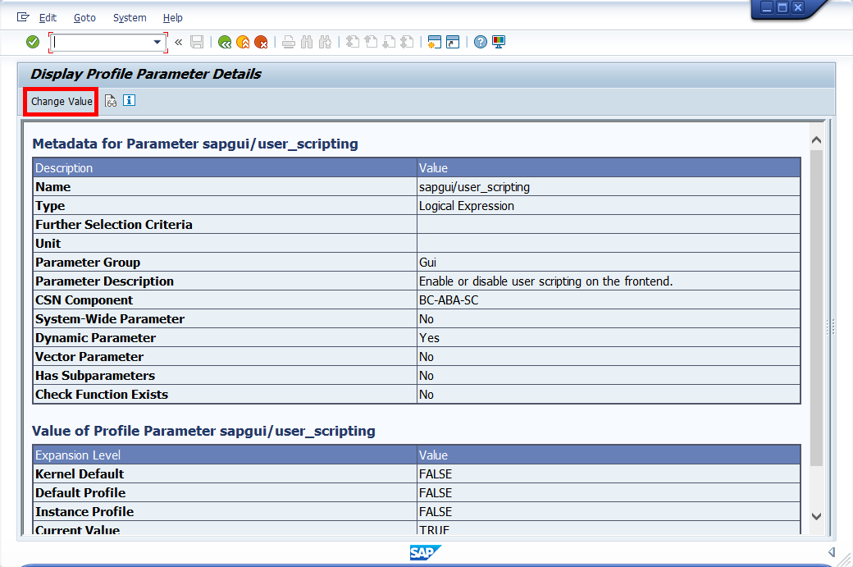Jump to Last Page icon
Screen dimensions: 853x567
click(x=407, y=42)
